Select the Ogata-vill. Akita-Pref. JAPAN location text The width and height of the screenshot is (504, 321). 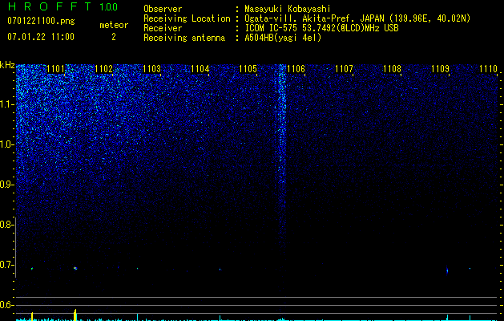357,18
